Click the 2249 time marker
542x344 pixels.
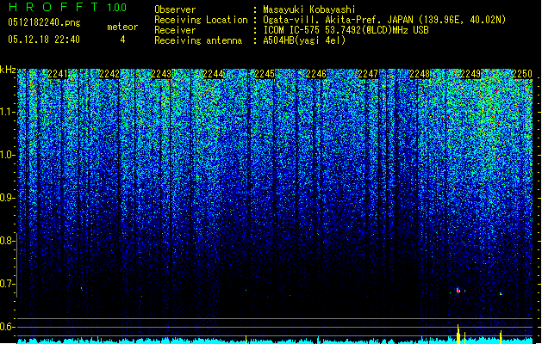470,74
